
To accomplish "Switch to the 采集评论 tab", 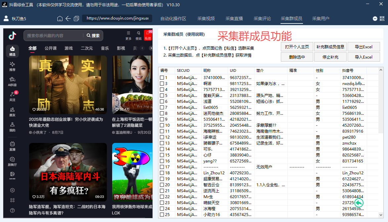I will pyautogui.click(x=262, y=19).
